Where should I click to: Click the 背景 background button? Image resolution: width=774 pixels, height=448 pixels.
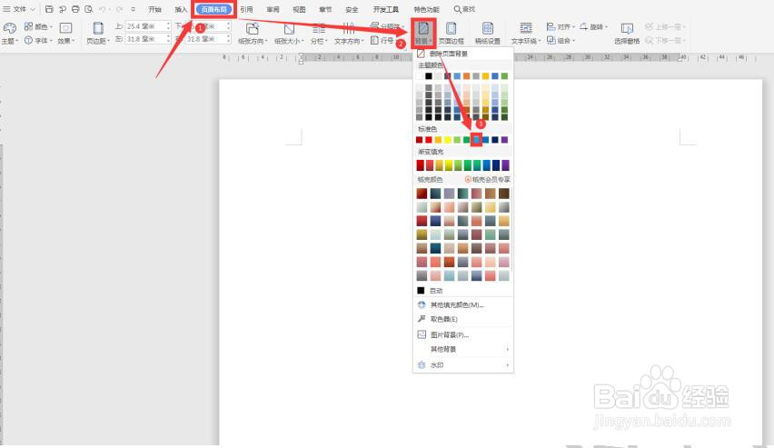423,33
